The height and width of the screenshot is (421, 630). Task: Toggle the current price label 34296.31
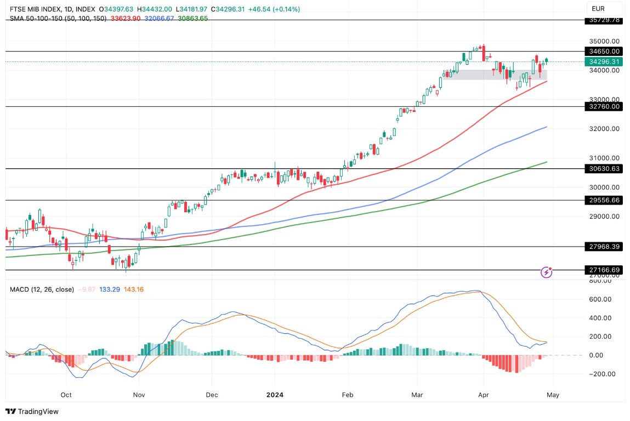603,62
